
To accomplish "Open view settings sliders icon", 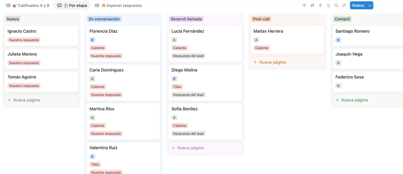I will (344, 5).
